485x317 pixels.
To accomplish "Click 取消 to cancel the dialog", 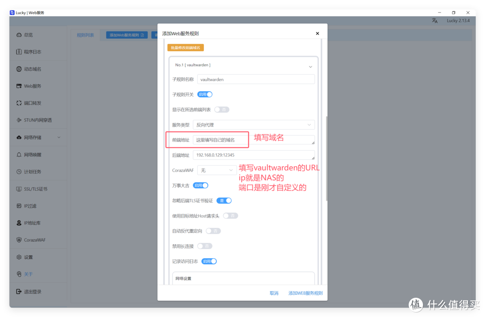I will (x=274, y=293).
